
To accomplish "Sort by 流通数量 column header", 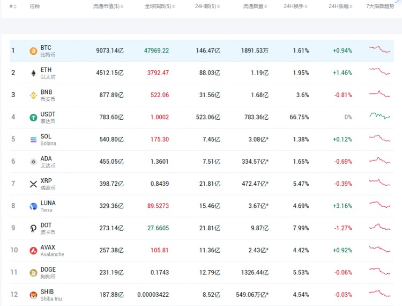I will pyautogui.click(x=255, y=6).
